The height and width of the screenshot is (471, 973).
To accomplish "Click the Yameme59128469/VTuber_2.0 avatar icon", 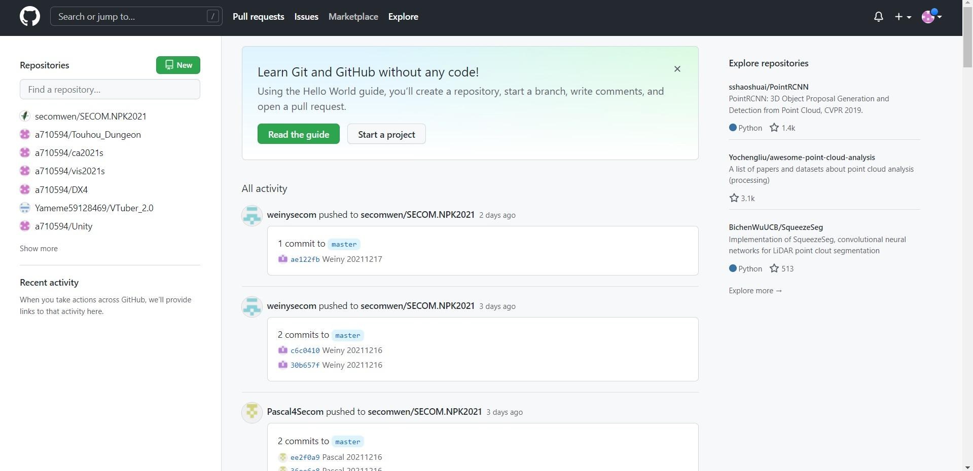I will (25, 208).
